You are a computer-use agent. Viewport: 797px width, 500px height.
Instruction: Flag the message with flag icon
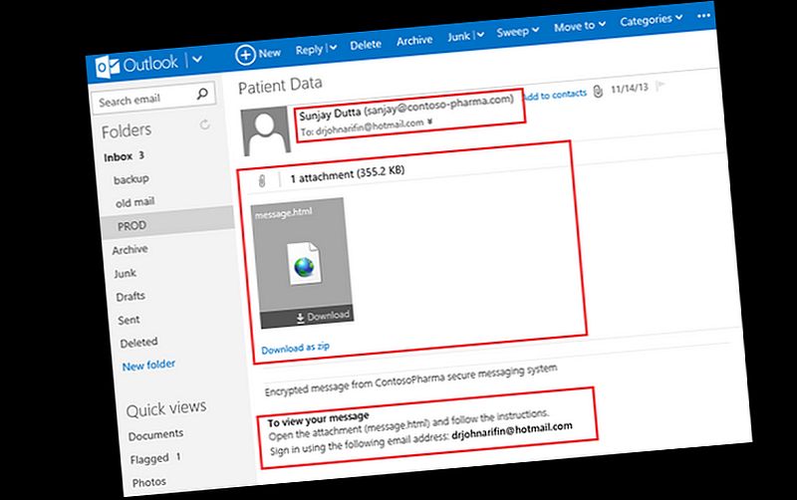[x=661, y=85]
